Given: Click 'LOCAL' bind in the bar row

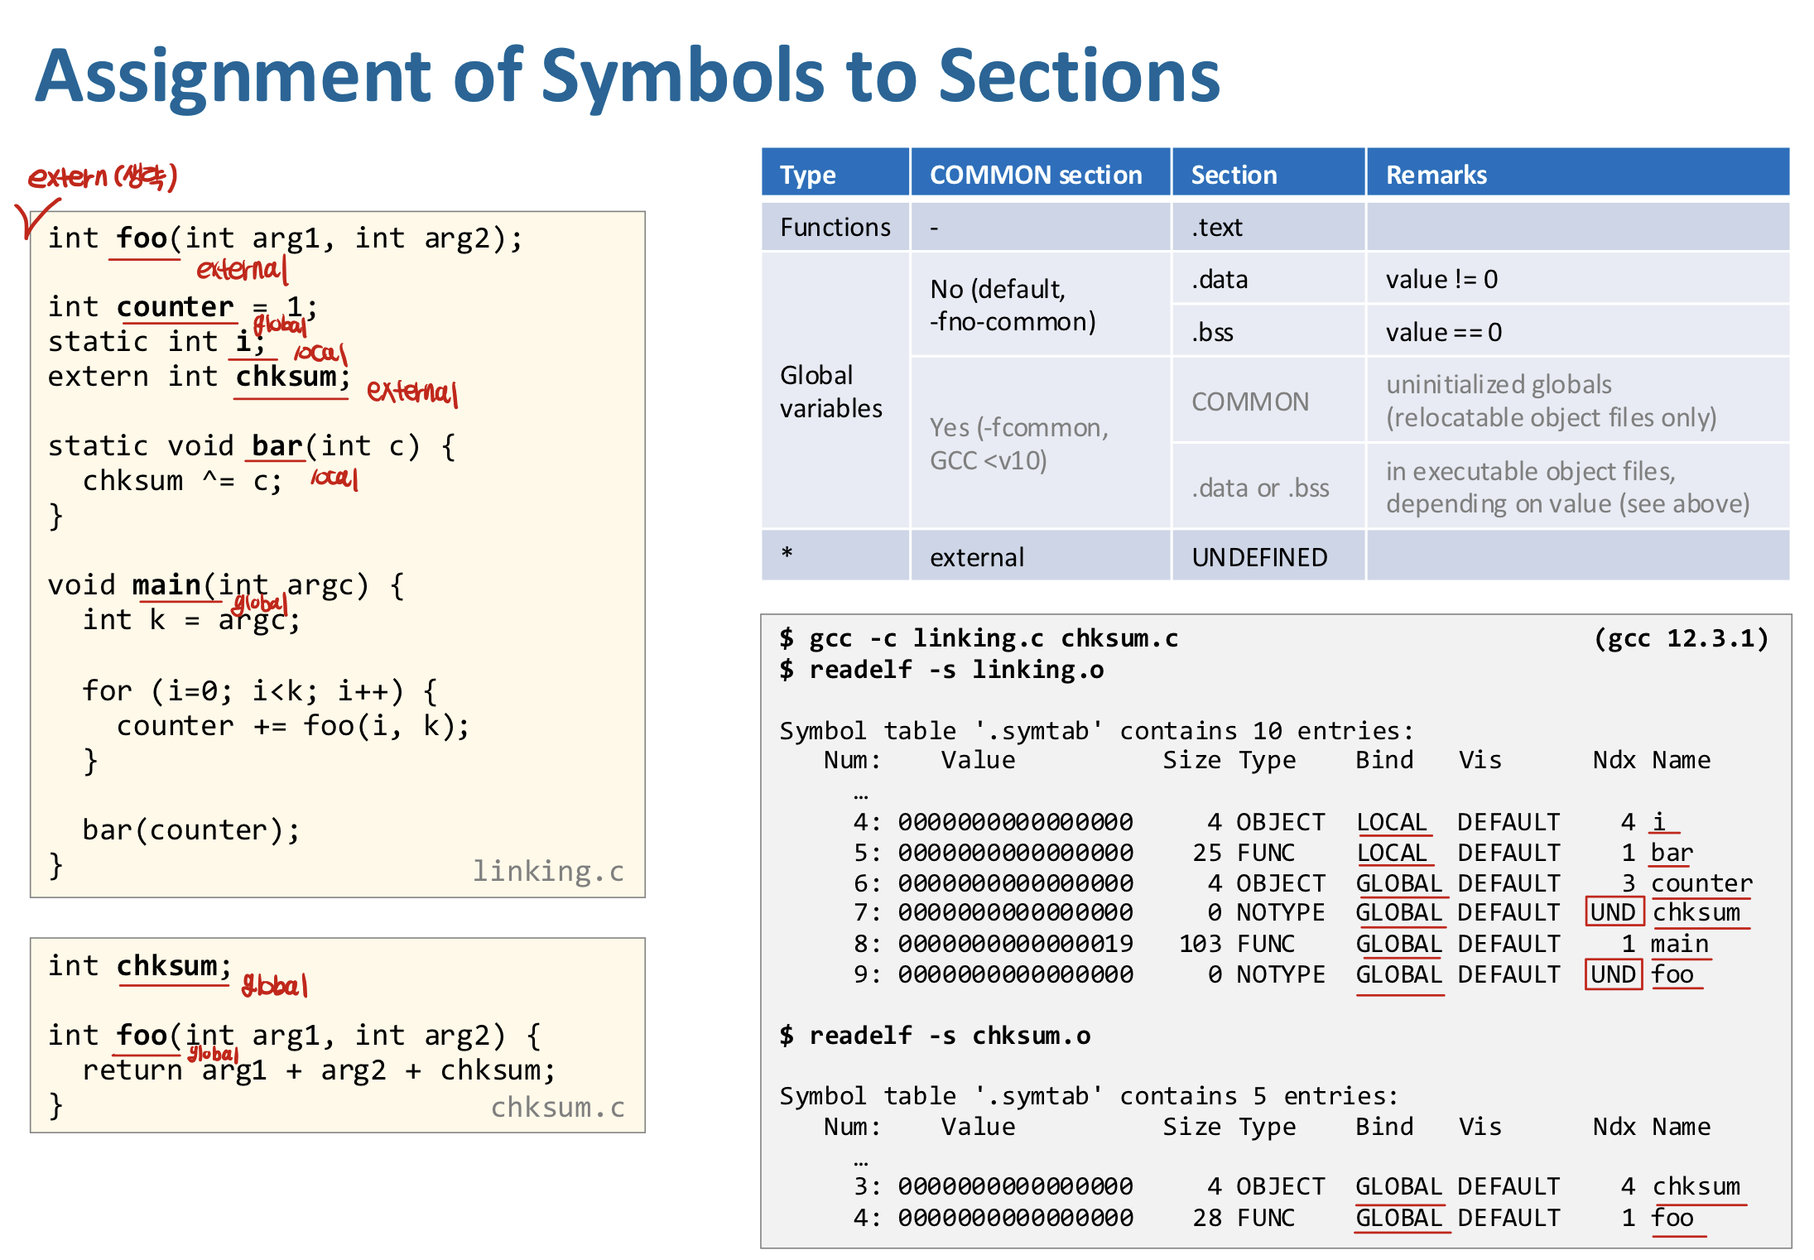Looking at the screenshot, I should (x=1392, y=853).
